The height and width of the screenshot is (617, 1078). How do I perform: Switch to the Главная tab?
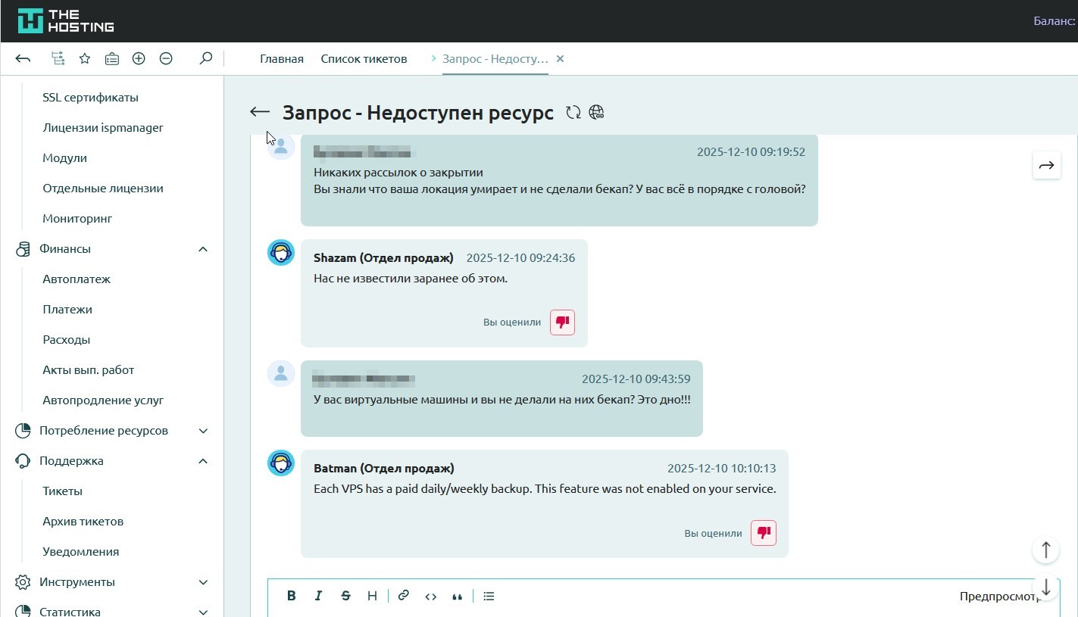coord(281,59)
